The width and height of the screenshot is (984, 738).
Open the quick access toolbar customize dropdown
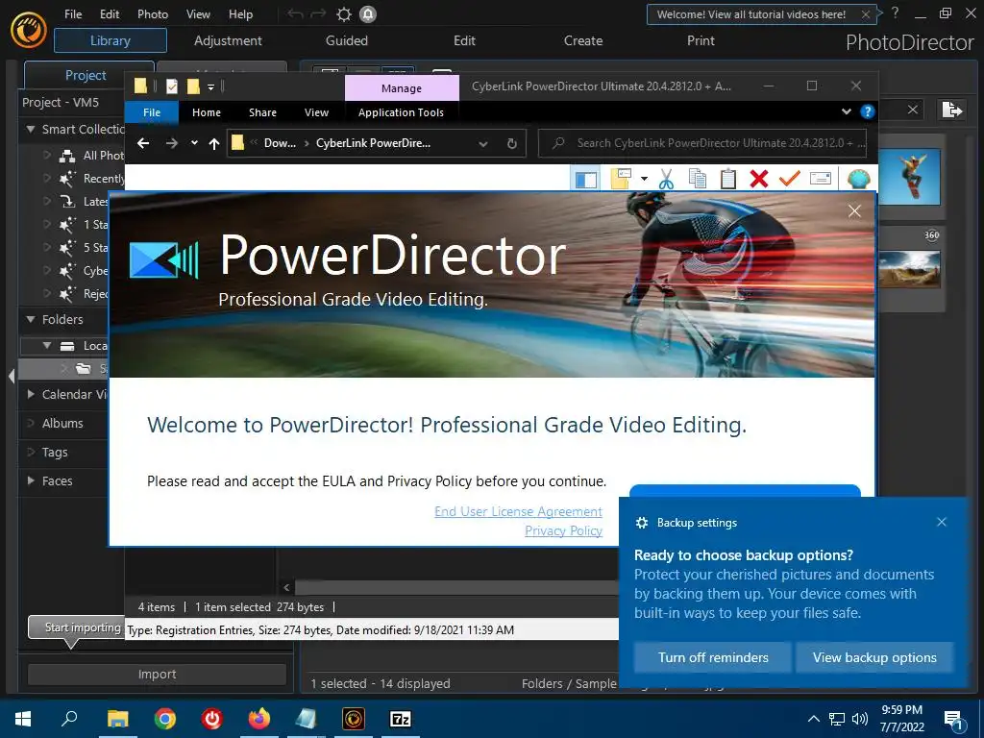[210, 86]
